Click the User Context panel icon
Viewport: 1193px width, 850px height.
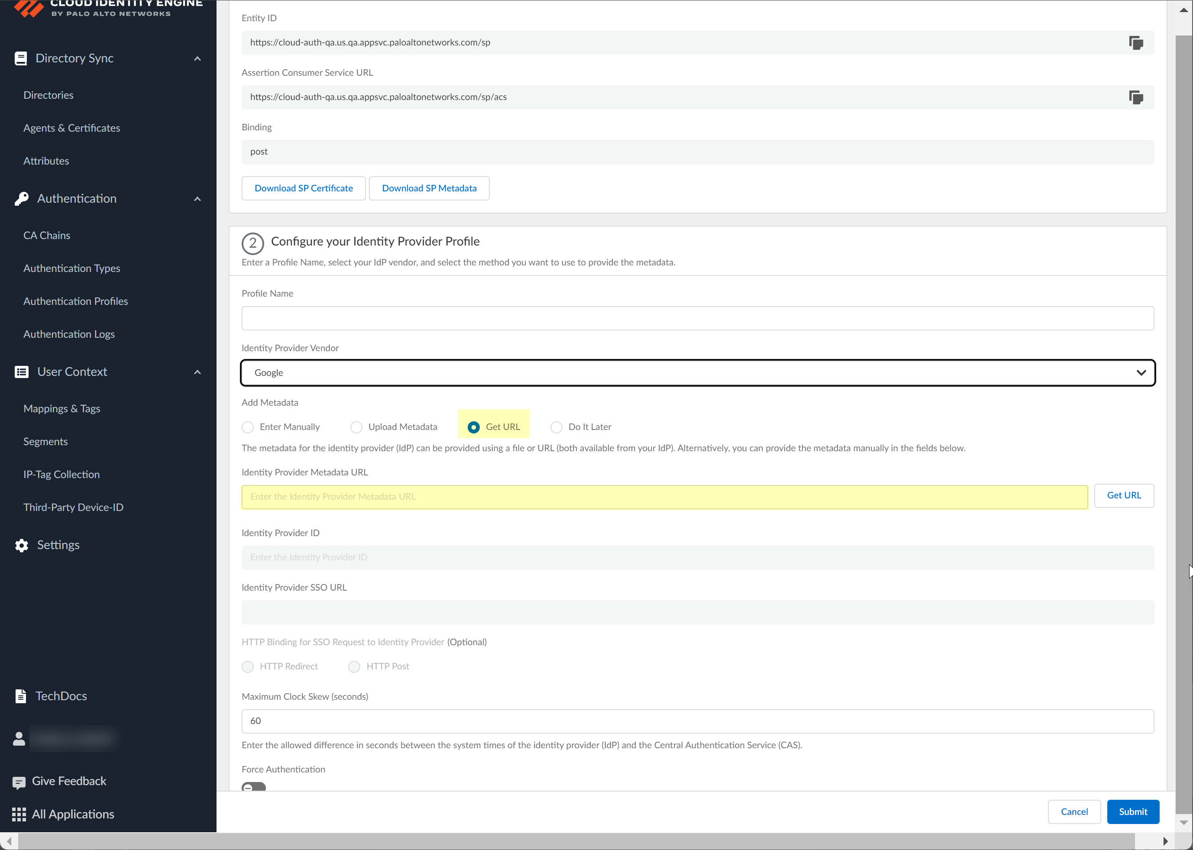(x=21, y=372)
